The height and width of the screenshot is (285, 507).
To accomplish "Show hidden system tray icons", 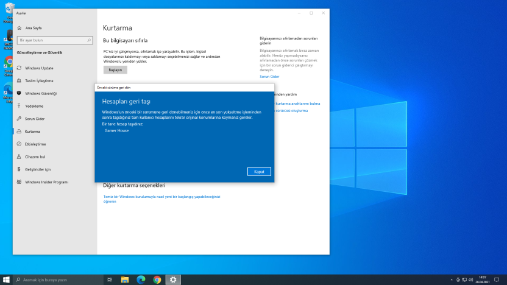I will [452, 280].
